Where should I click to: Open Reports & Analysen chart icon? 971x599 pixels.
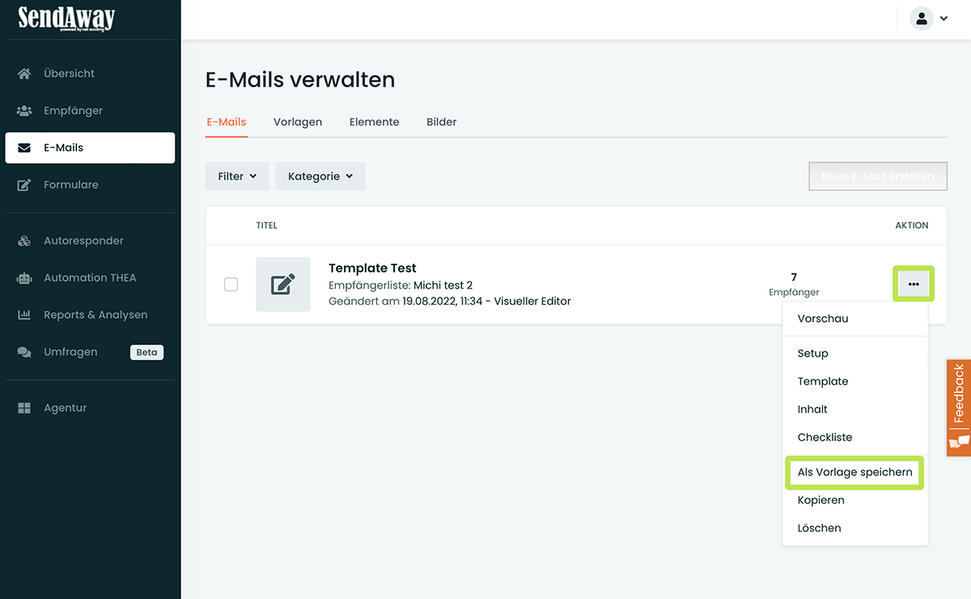[x=24, y=315]
